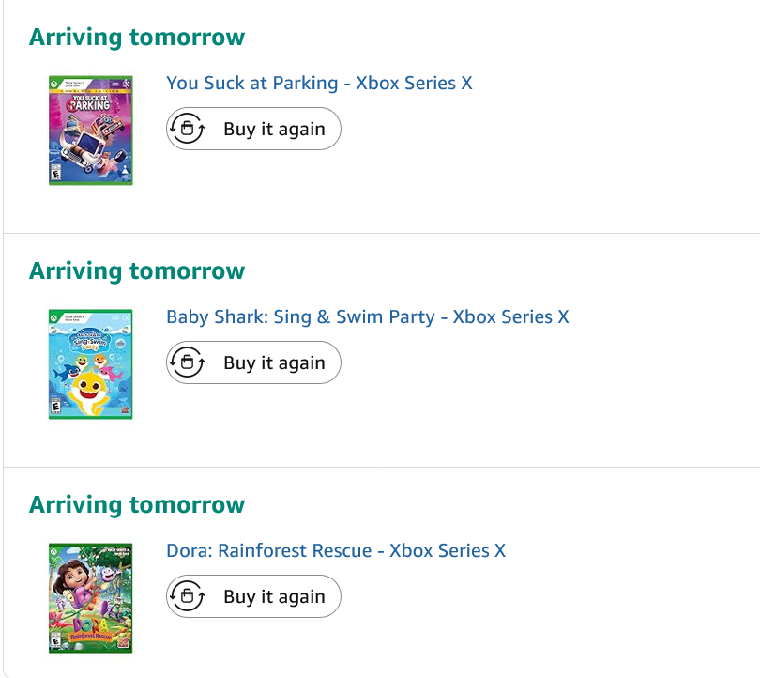Click Xbox logo on Dora cover art
The image size is (760, 678).
click(54, 550)
